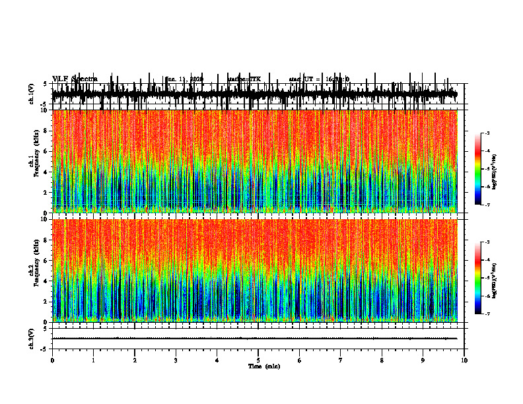523x404 pixels.
Task: Click time axis tick label 8
Action: (x=382, y=360)
